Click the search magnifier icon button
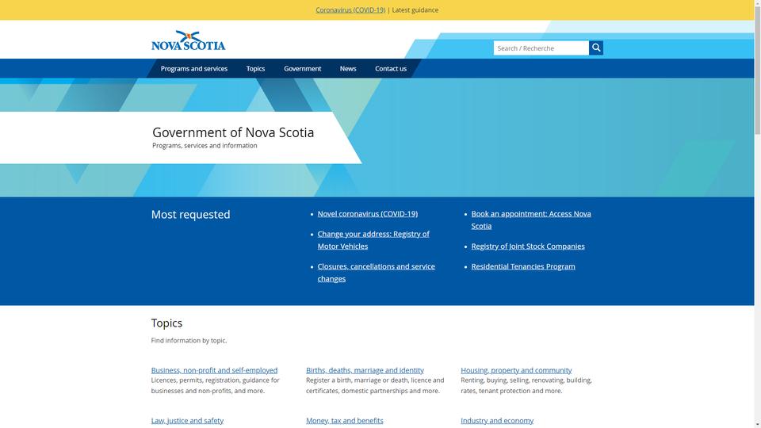Viewport: 761px width, 428px height. (596, 48)
